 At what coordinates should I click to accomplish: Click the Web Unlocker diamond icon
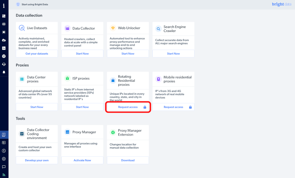[113, 28]
